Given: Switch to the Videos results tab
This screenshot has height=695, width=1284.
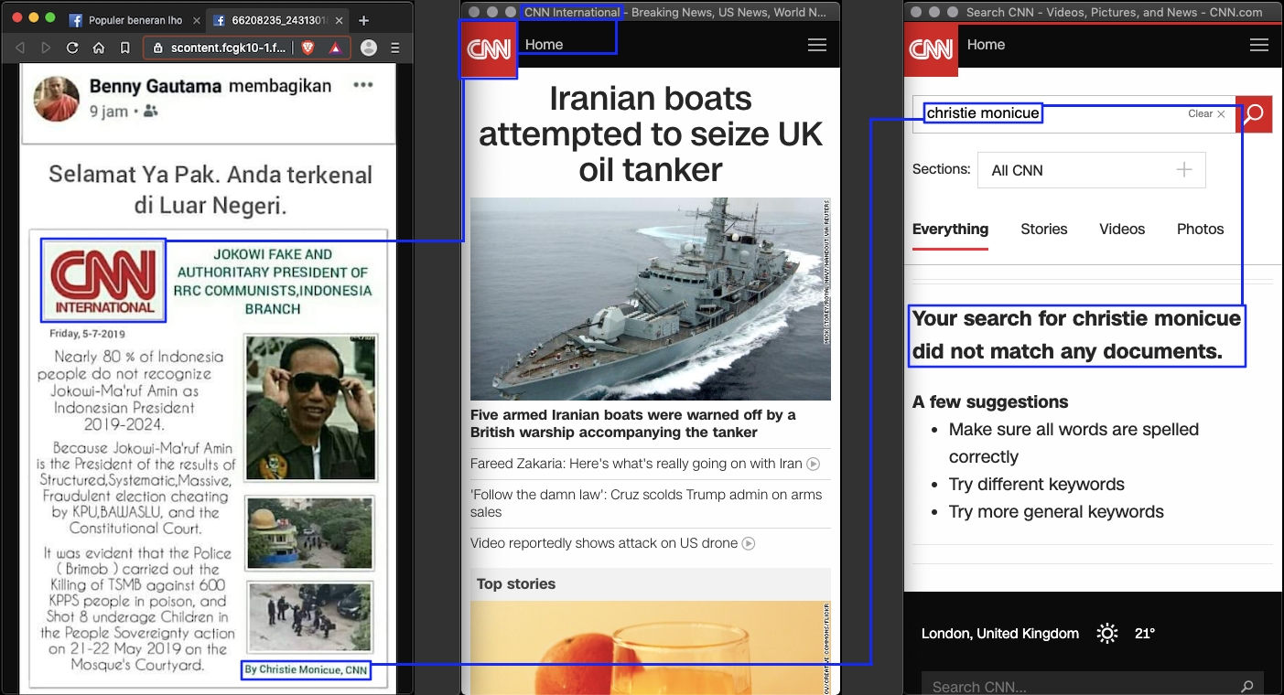Looking at the screenshot, I should coord(1122,229).
